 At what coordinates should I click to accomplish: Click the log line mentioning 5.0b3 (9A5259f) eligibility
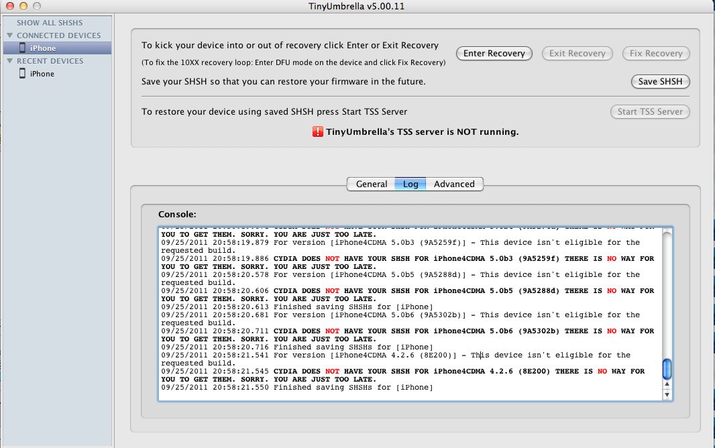tap(400, 247)
